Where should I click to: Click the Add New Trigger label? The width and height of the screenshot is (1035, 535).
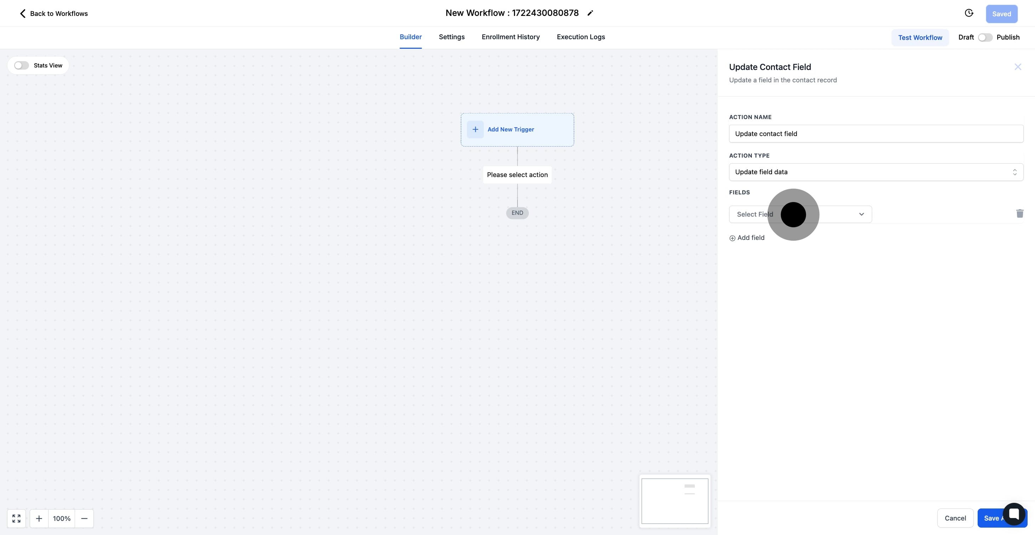click(x=510, y=129)
